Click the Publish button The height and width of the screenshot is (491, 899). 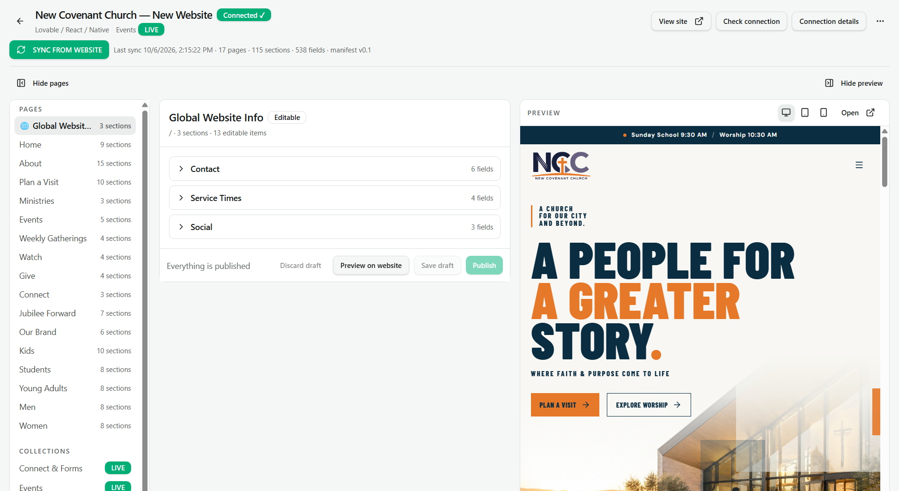[x=484, y=265]
